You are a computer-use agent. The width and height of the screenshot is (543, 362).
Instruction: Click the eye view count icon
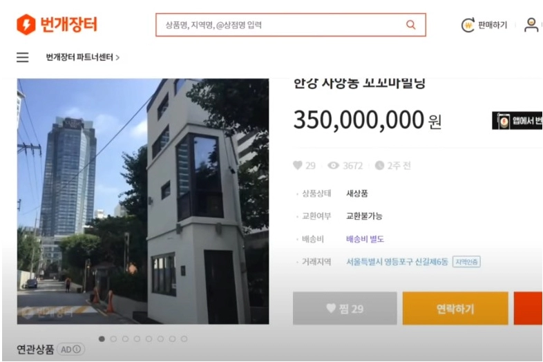tap(333, 166)
